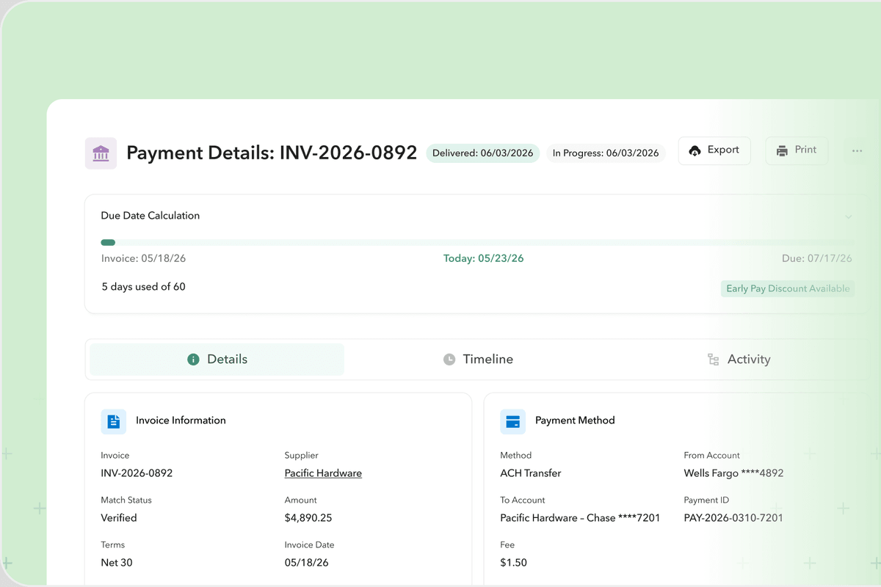Select the ACH Transfer method value
This screenshot has height=587, width=881.
(531, 473)
